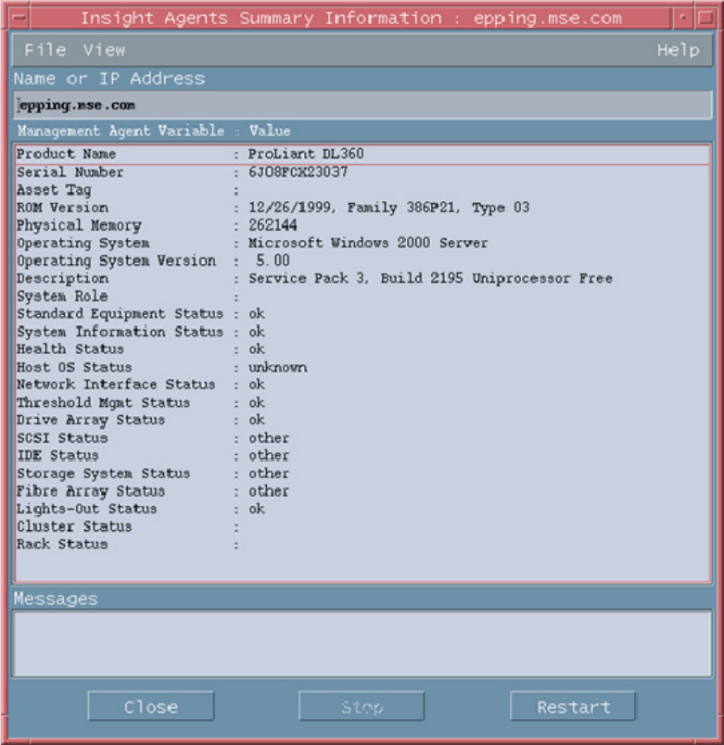Click the minimize dot icon in title bar
This screenshot has width=724, height=745.
[x=683, y=18]
